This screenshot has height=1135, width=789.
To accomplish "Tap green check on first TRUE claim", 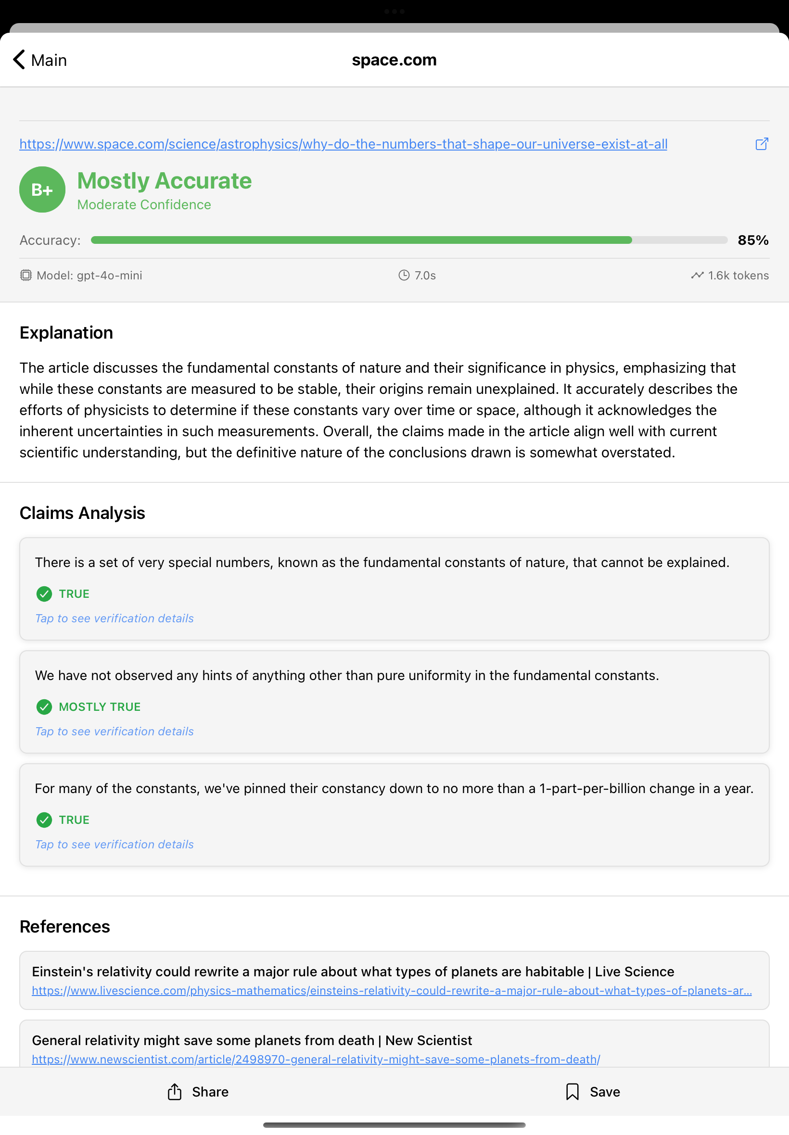I will point(44,593).
